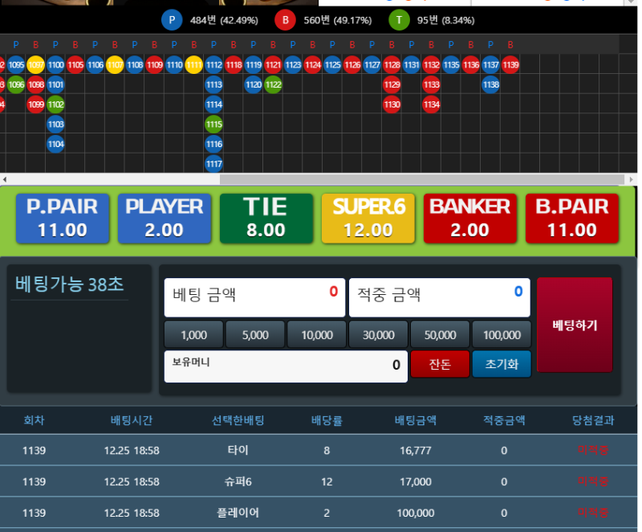Click the 100,000 amount in history table
This screenshot has height=532, width=642.
pos(416,513)
